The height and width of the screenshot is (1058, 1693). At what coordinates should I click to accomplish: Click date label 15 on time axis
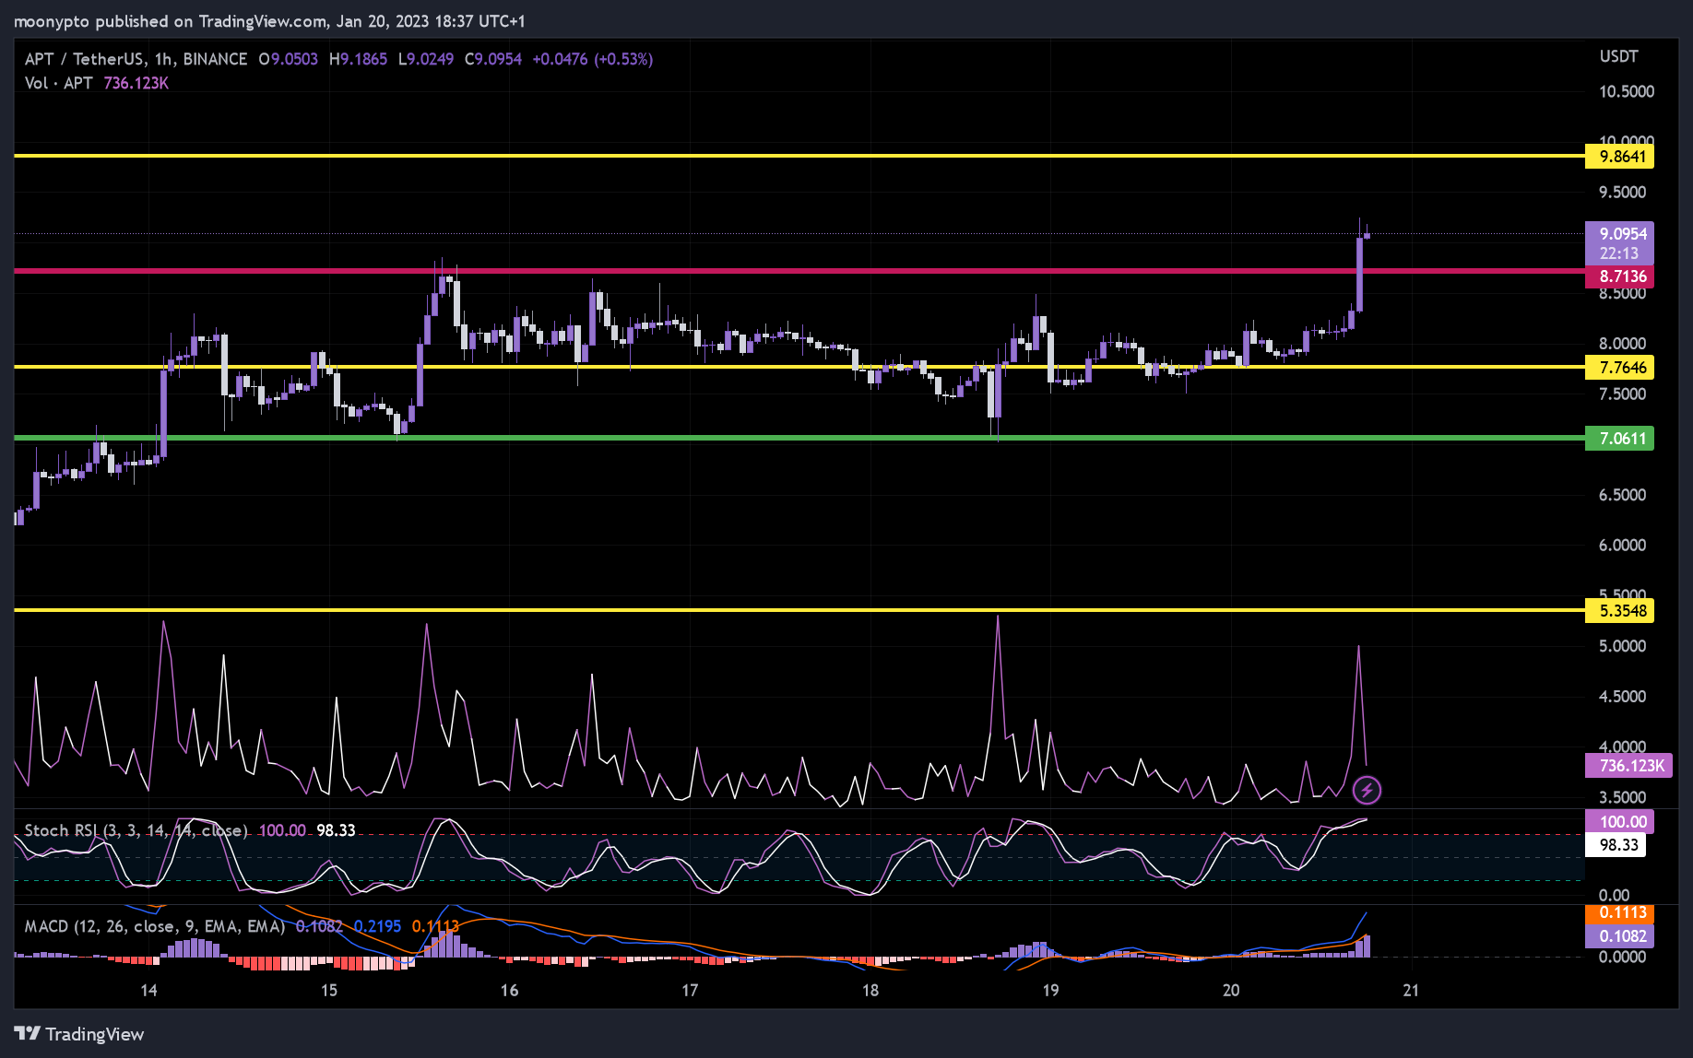click(329, 991)
